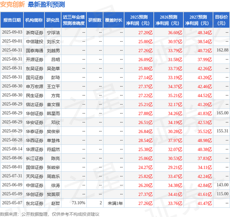Select the 申万宏源 cell

[x=34, y=86]
